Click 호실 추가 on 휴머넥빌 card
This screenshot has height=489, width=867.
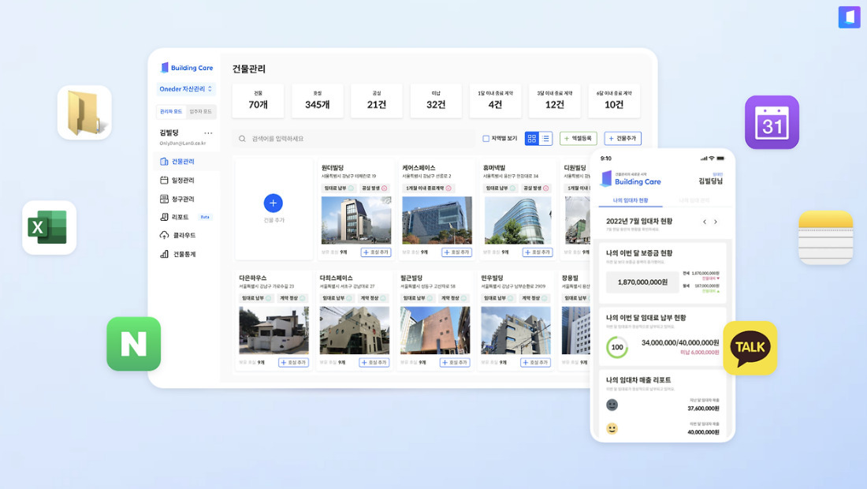(538, 252)
